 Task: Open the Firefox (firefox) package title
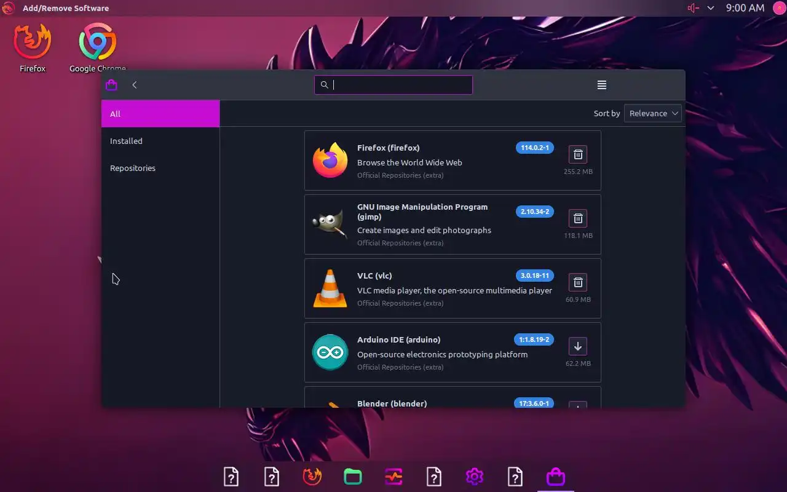coord(389,148)
